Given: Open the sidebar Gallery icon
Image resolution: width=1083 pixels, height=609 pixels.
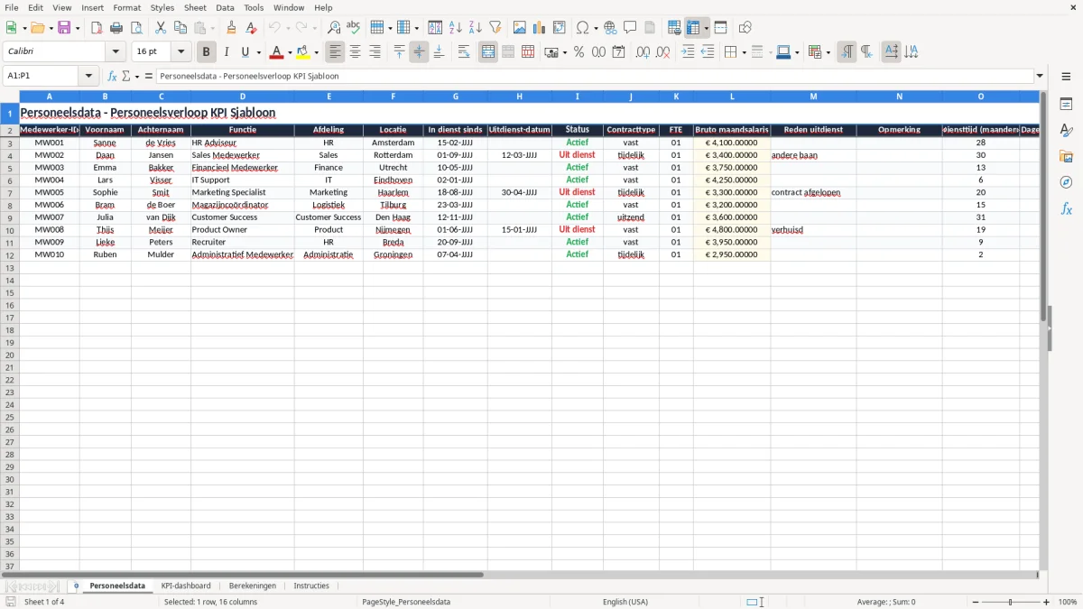Looking at the screenshot, I should 1066,157.
